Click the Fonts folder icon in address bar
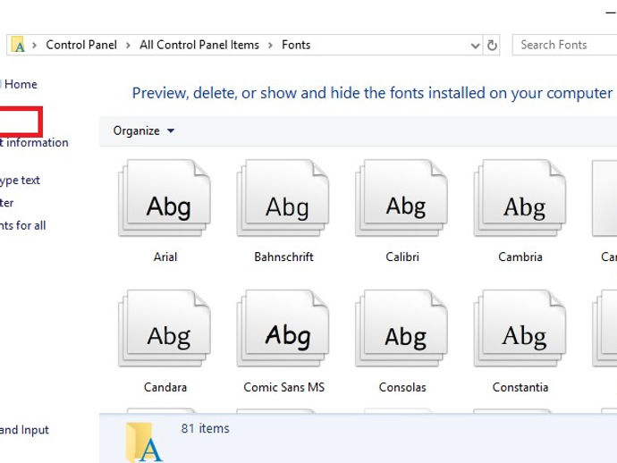This screenshot has width=617, height=463. pos(18,45)
